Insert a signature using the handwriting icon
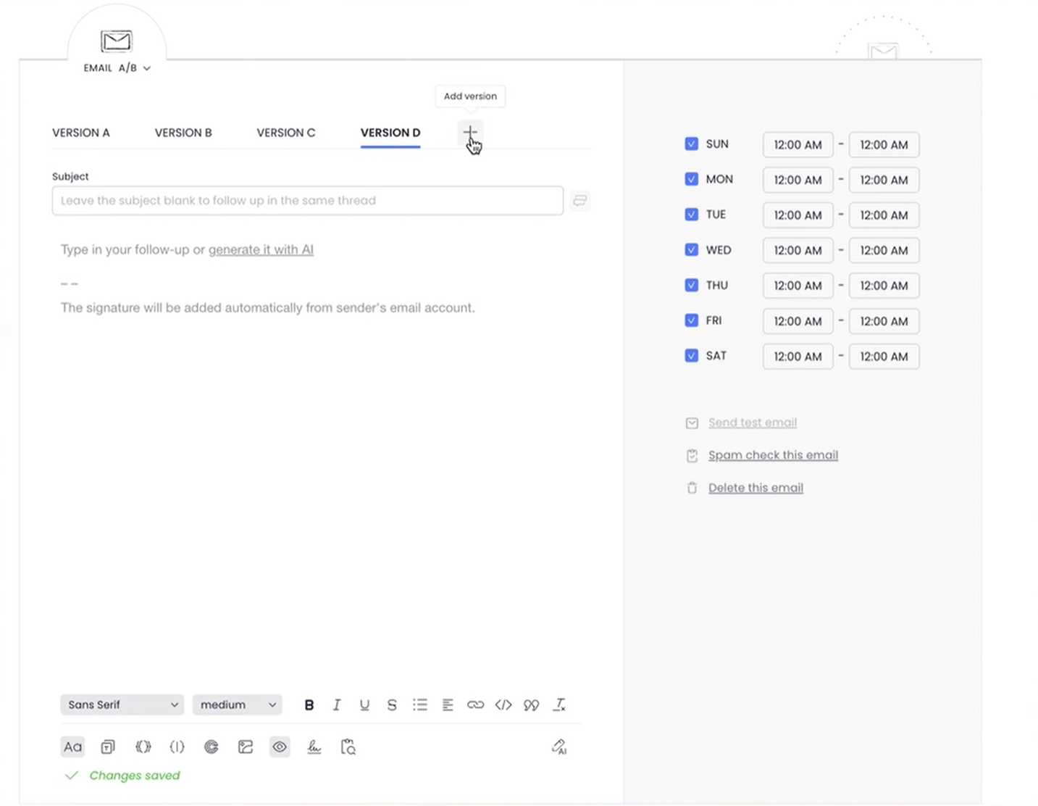The height and width of the screenshot is (806, 1038). tap(314, 747)
